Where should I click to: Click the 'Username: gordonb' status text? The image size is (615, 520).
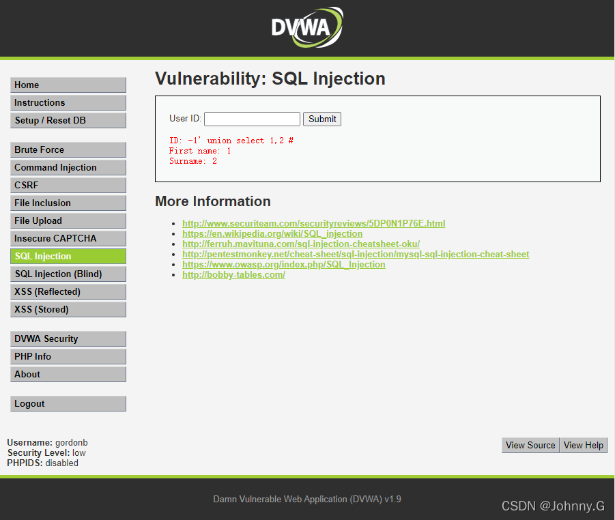48,442
